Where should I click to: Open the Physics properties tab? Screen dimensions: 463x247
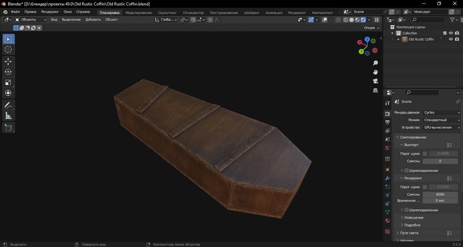point(387,195)
